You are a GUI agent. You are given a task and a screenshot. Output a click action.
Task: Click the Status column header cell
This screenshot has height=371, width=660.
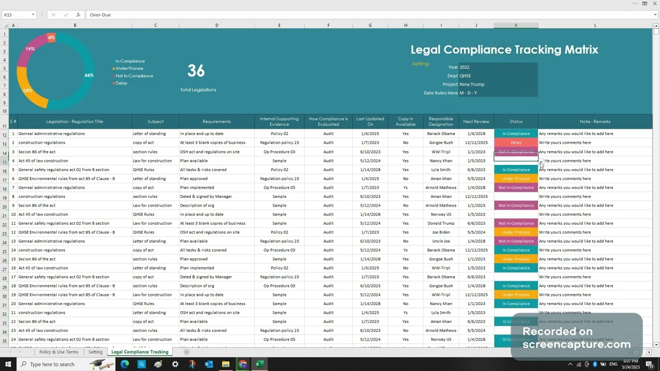click(x=516, y=122)
